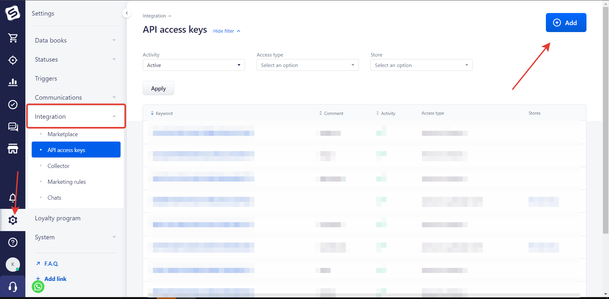Screen dimensions: 609x299
Task: Expand the Data books section
Action: [x=75, y=40]
